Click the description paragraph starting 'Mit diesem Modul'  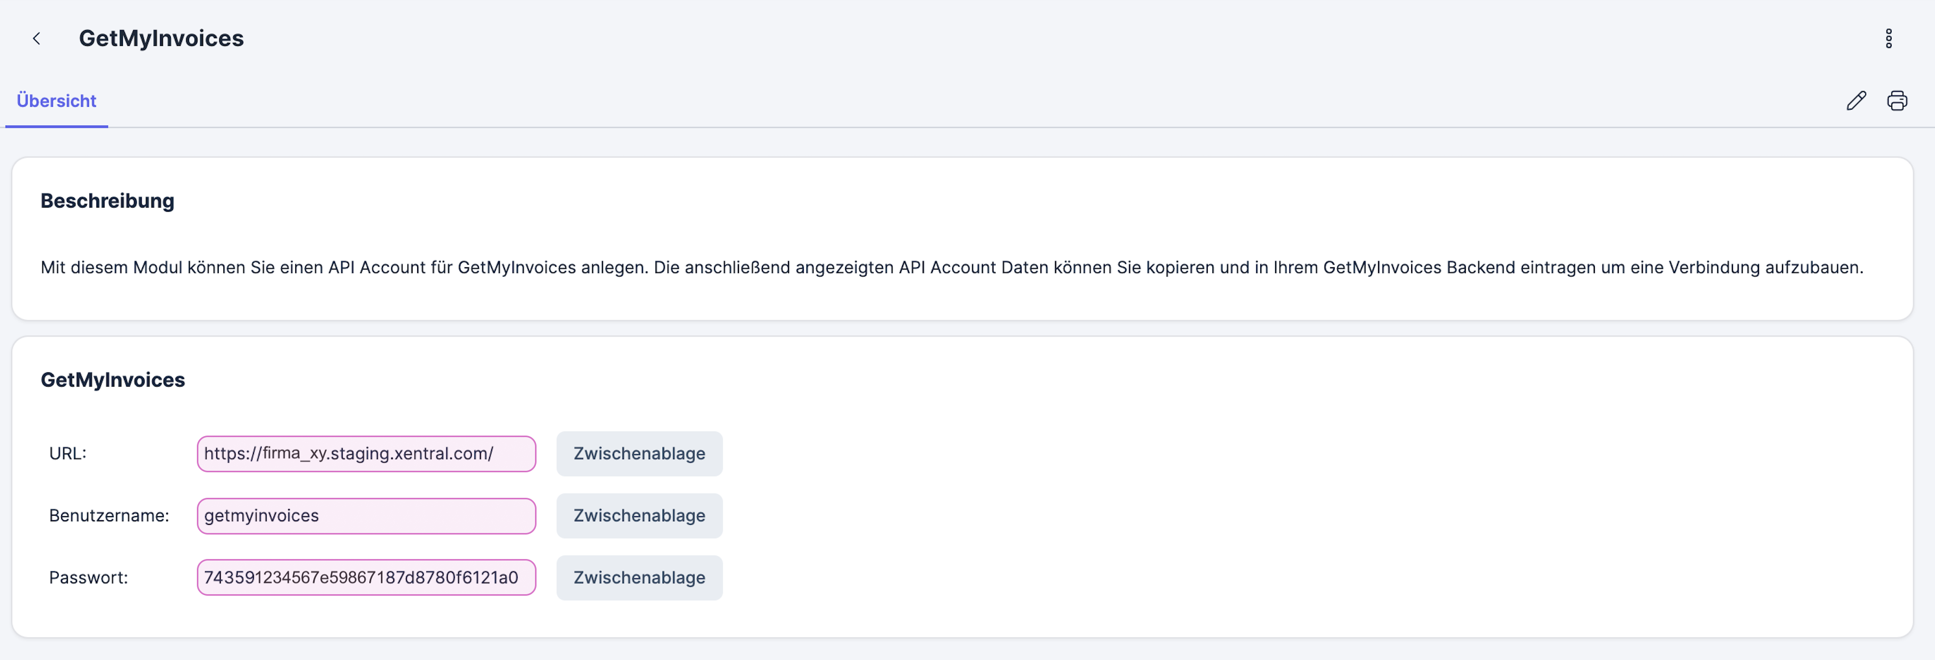tap(952, 267)
